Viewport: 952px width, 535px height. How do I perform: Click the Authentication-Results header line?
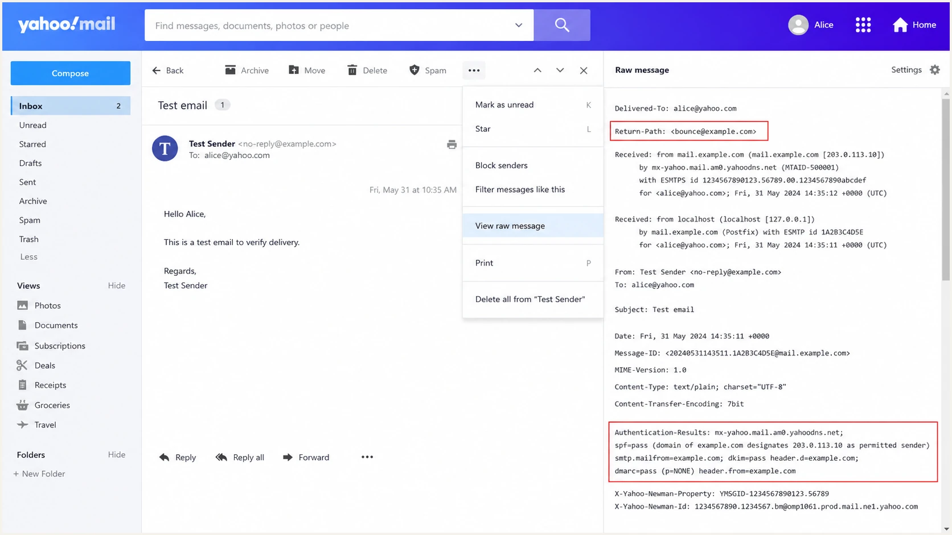click(729, 433)
